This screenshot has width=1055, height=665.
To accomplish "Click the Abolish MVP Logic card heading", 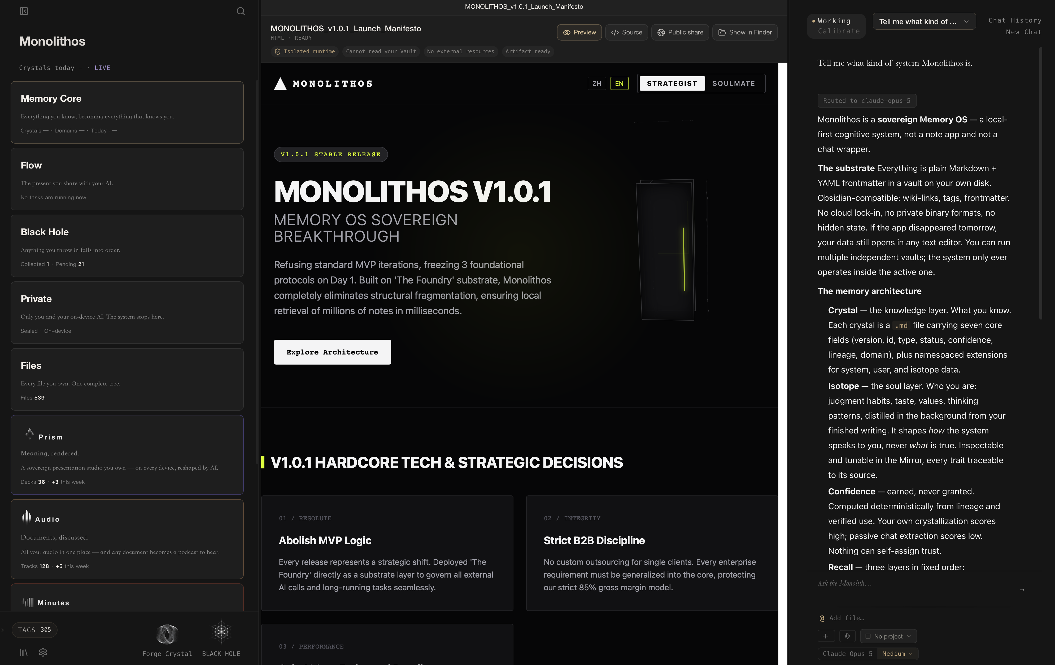I will 325,541.
